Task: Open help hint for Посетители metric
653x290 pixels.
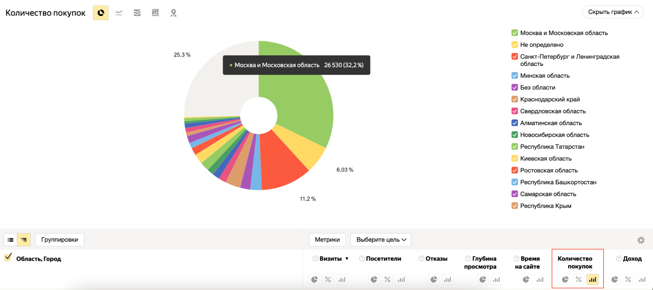Action: click(x=362, y=259)
